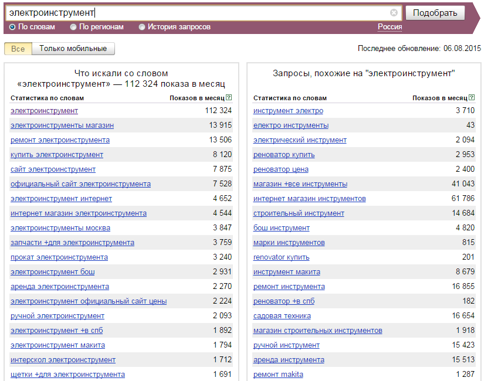
Task: Open 'реноватор +в спб' link
Action: pyautogui.click(x=284, y=301)
